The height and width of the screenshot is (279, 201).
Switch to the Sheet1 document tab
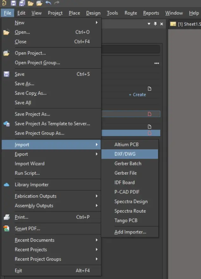(x=185, y=24)
